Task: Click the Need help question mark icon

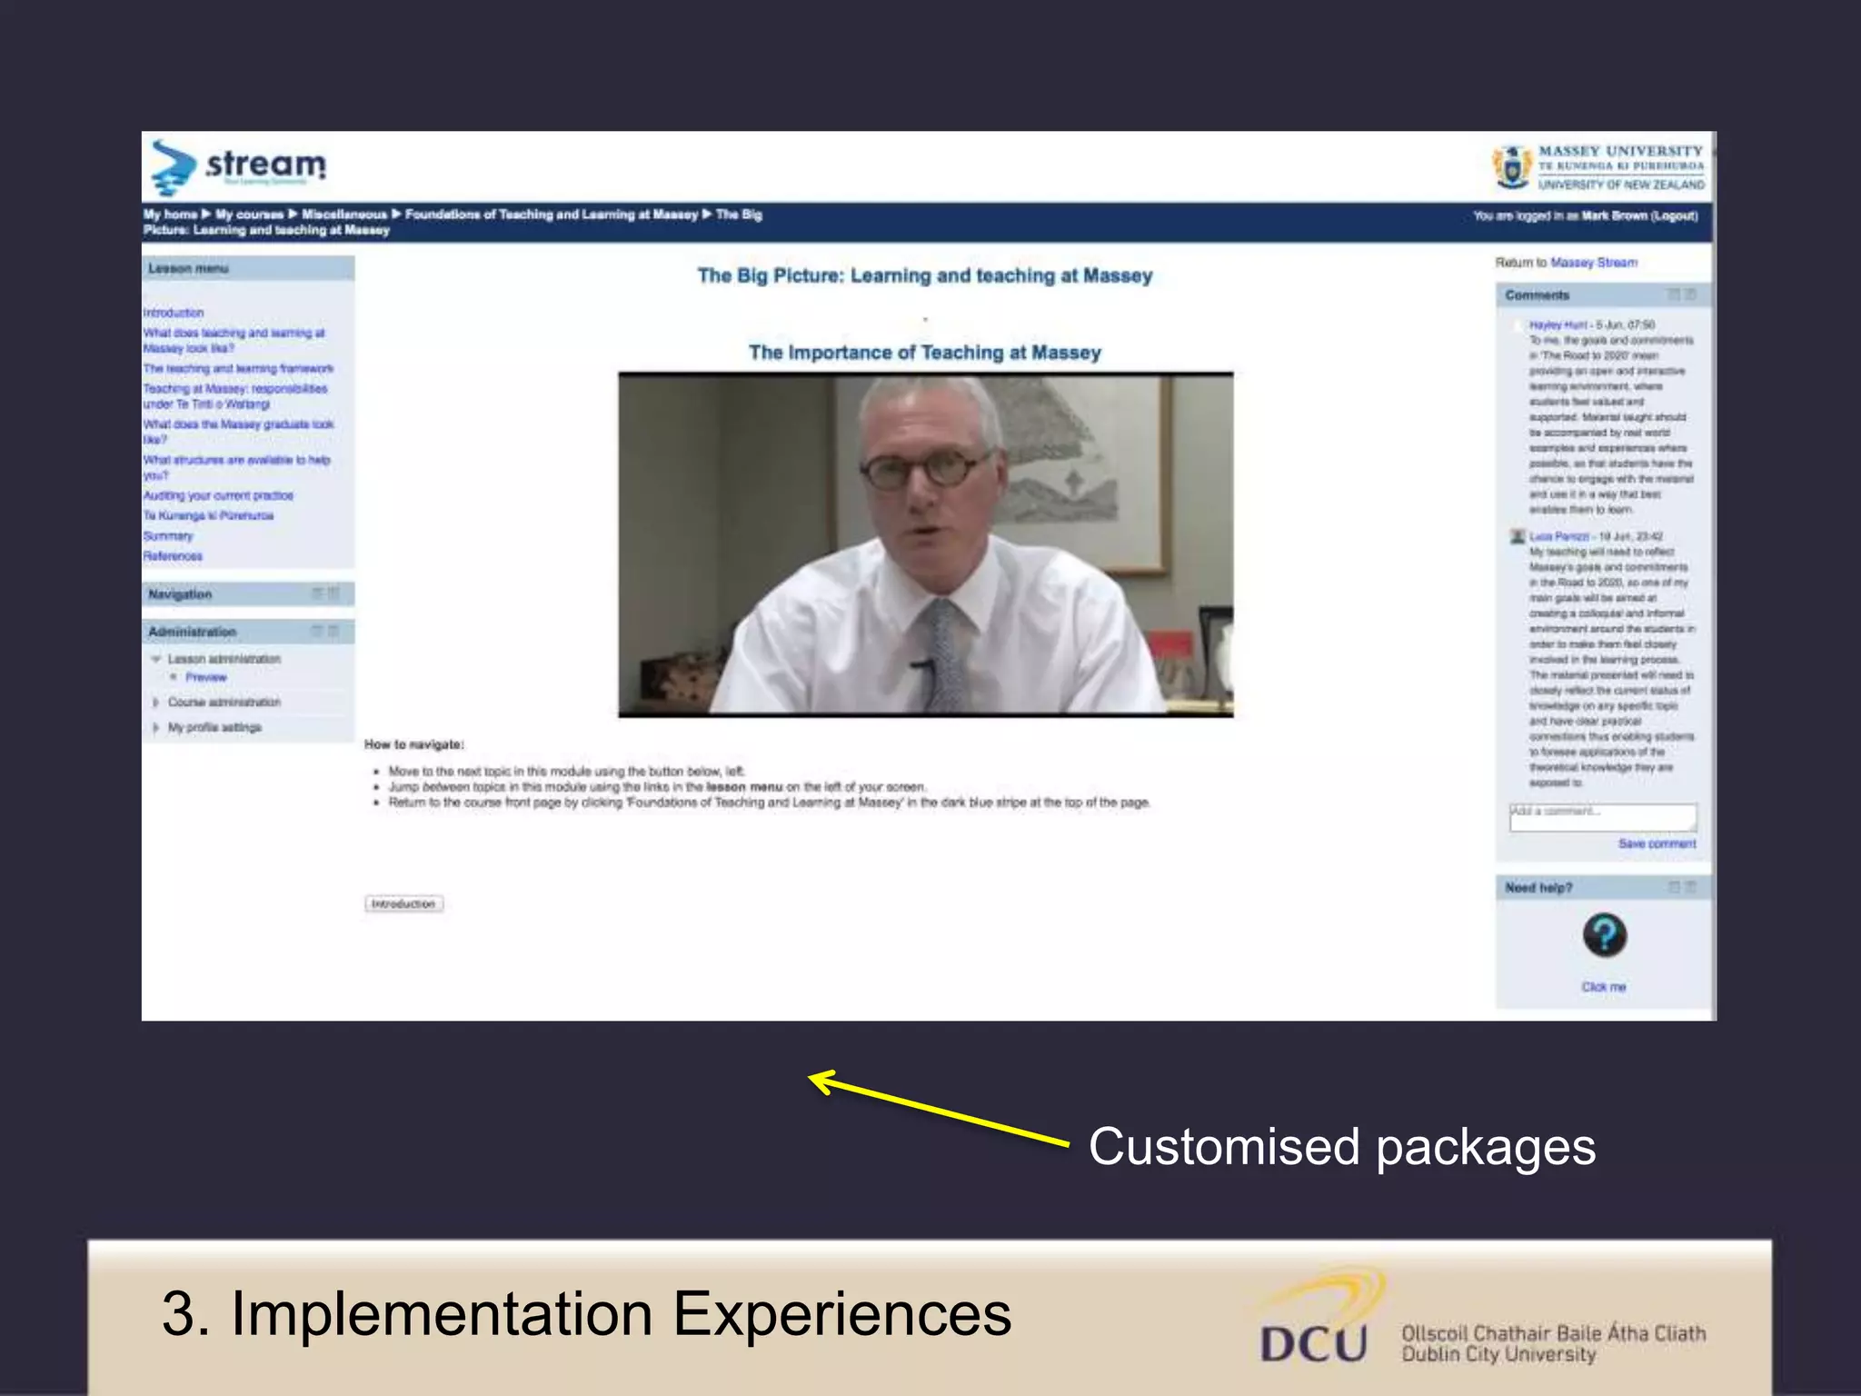Action: pyautogui.click(x=1604, y=935)
